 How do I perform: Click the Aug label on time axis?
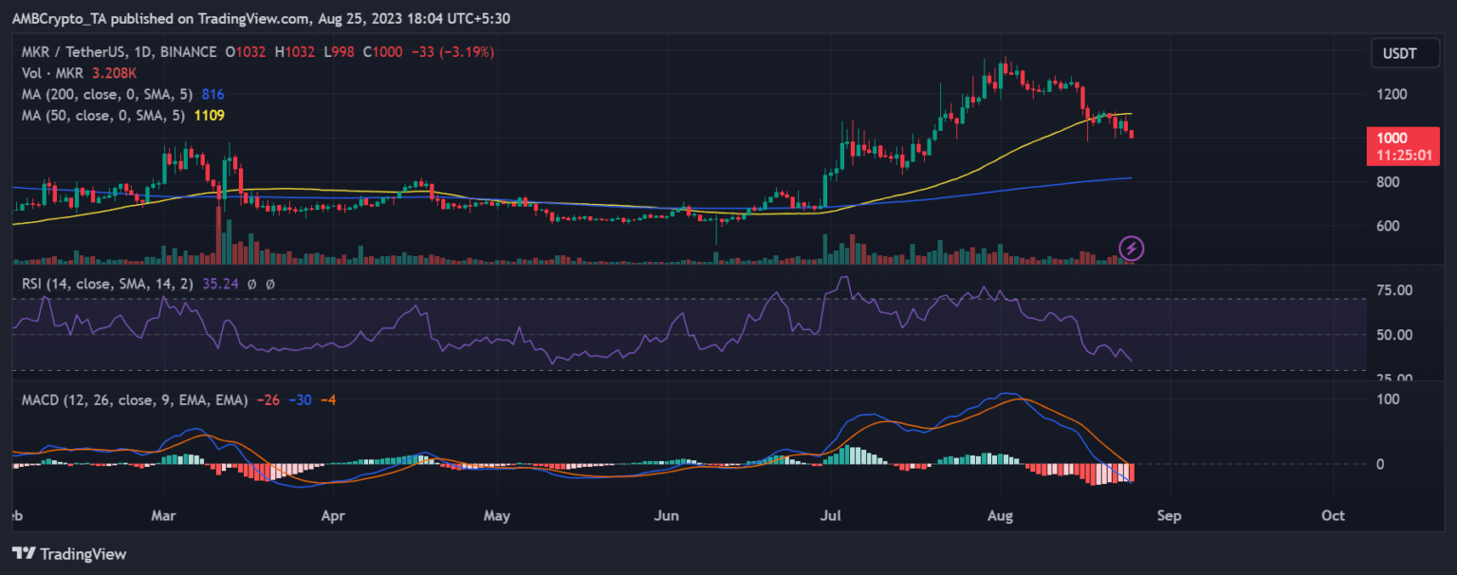tap(1001, 516)
